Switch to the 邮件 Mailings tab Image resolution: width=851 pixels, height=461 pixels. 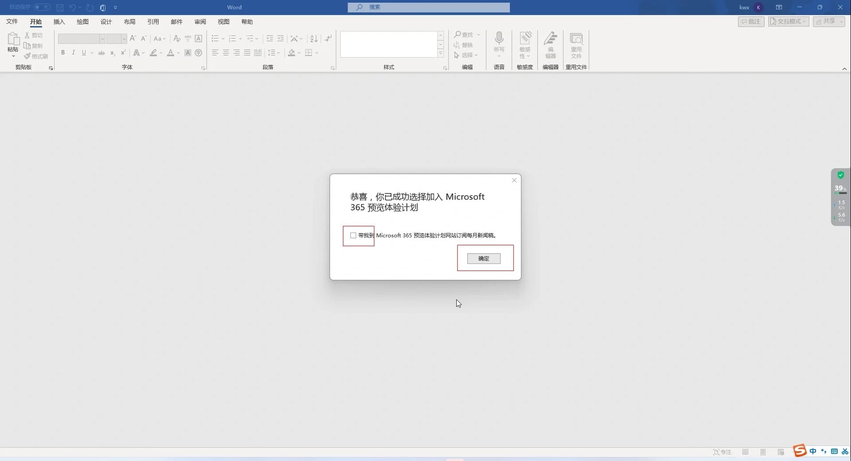[x=176, y=22]
